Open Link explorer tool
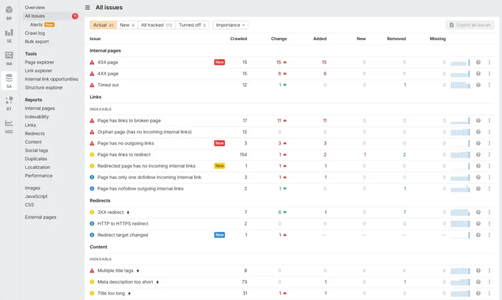Viewport: 502px width, 300px height. 38,71
